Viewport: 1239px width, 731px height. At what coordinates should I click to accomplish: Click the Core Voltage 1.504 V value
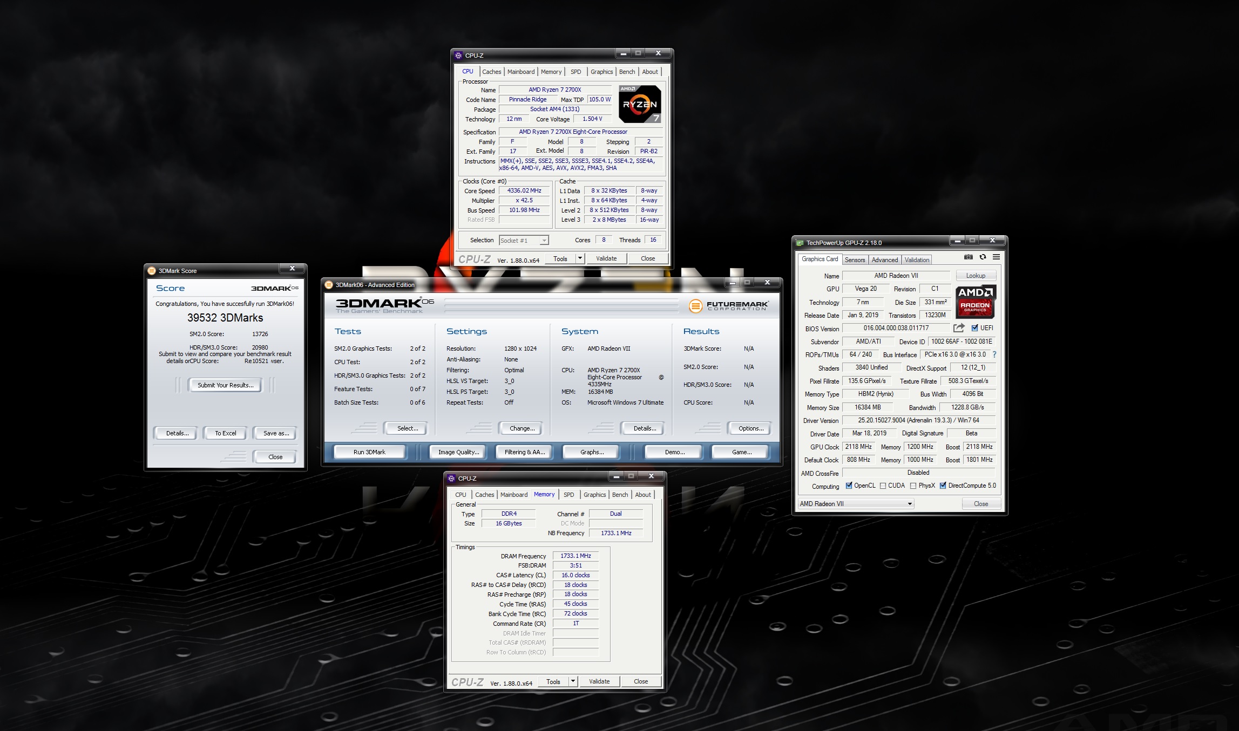(592, 119)
